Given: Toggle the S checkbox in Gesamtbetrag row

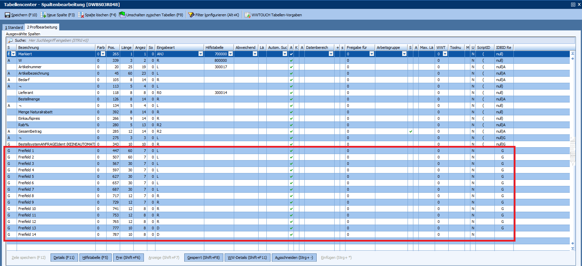Looking at the screenshot, I should point(411,131).
